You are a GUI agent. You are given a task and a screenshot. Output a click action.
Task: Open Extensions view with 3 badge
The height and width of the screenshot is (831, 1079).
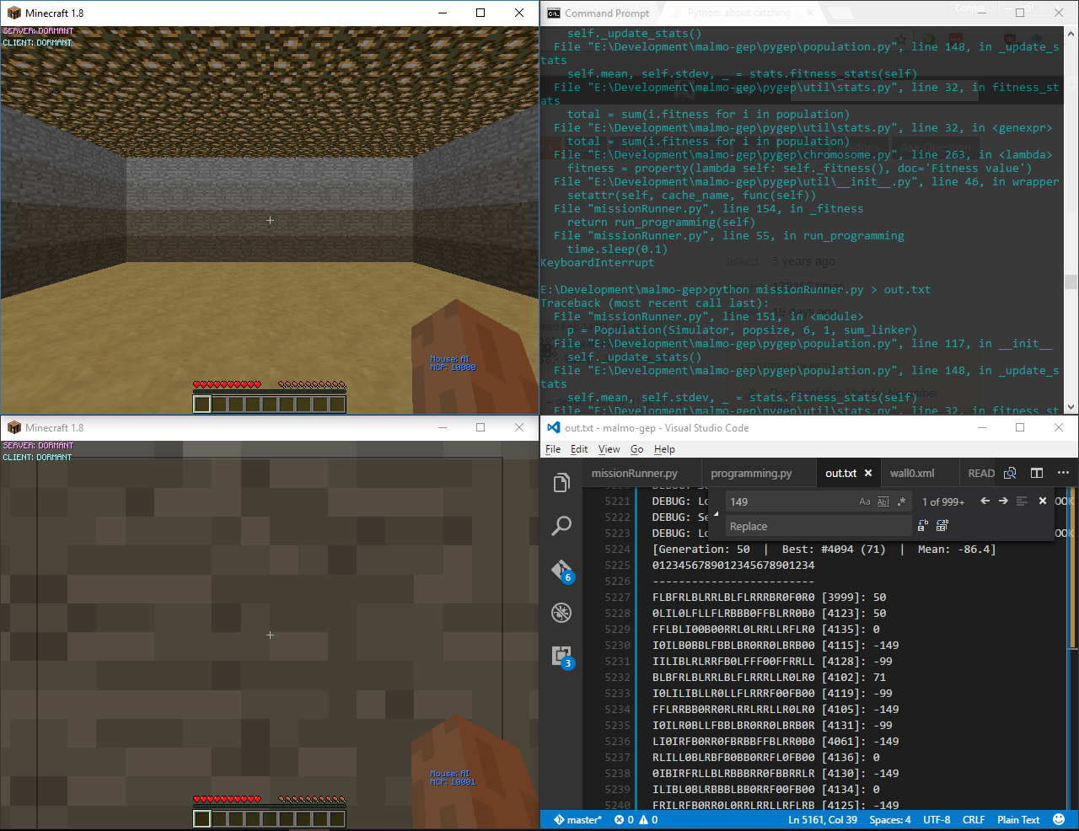coord(561,657)
